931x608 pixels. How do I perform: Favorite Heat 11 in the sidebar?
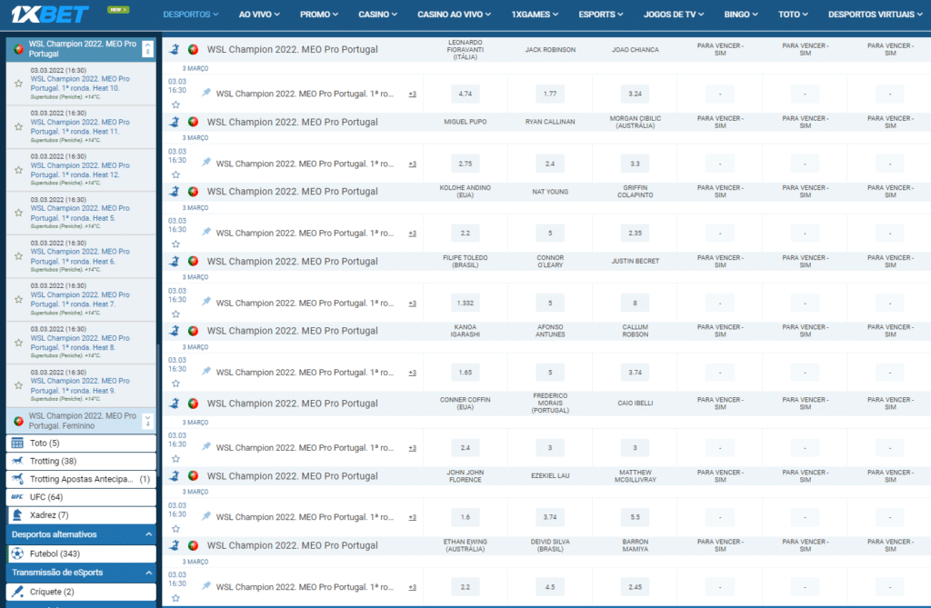[x=18, y=126]
